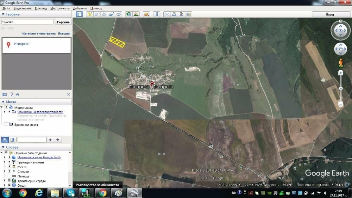Select the Add Path tool
The image size is (352, 198).
(104, 14)
